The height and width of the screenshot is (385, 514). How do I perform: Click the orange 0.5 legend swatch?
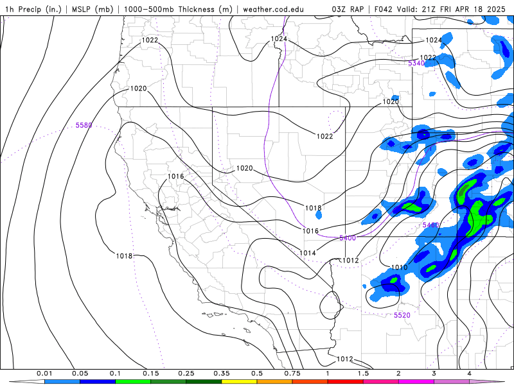274,382
